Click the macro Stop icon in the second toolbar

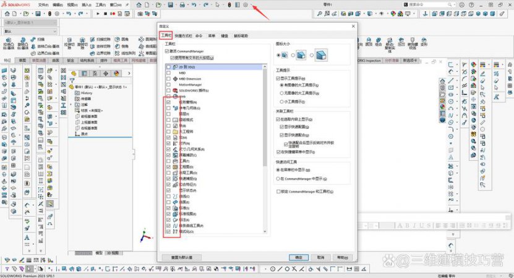[x=105, y=14]
